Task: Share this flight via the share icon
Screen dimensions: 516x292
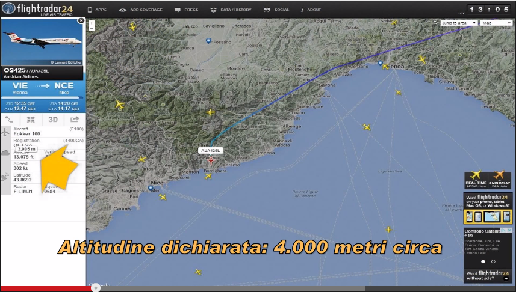Action: [x=75, y=120]
